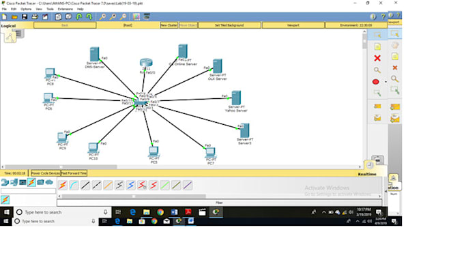Screen dimensions: 464x277
Task: Choose the purple USB cable
Action: [x=188, y=186]
